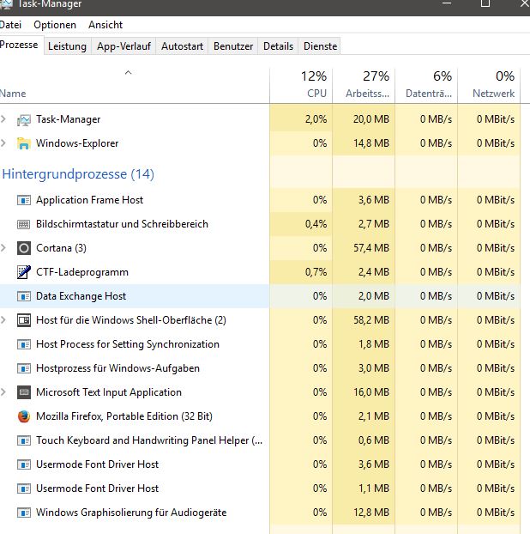Click the Host Process for Setting Synchronization icon
The width and height of the screenshot is (530, 534).
pyautogui.click(x=24, y=344)
